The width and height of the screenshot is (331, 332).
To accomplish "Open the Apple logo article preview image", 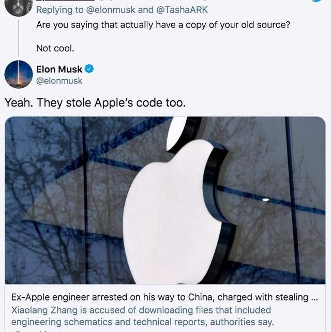I will pyautogui.click(x=165, y=200).
